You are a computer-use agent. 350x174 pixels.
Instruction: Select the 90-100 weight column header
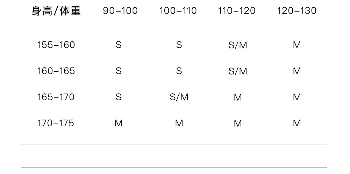pos(120,11)
